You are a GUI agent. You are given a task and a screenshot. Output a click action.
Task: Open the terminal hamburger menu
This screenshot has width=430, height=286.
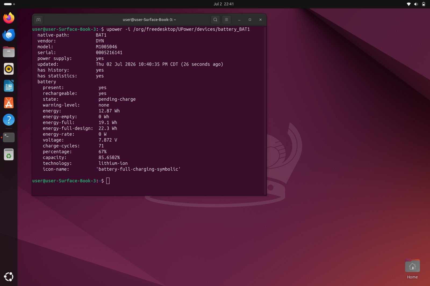(227, 20)
